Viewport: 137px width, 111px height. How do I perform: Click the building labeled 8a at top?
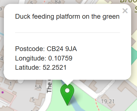coord(57,2)
